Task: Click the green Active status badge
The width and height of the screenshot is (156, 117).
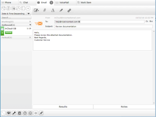Action: pyautogui.click(x=9, y=33)
